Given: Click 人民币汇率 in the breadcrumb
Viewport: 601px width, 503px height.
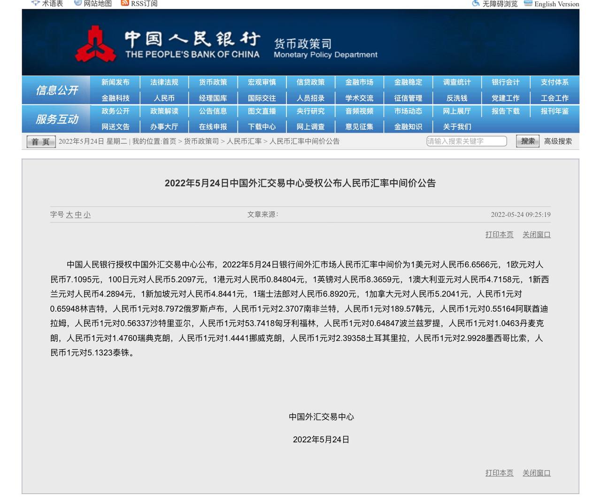Looking at the screenshot, I should [244, 141].
